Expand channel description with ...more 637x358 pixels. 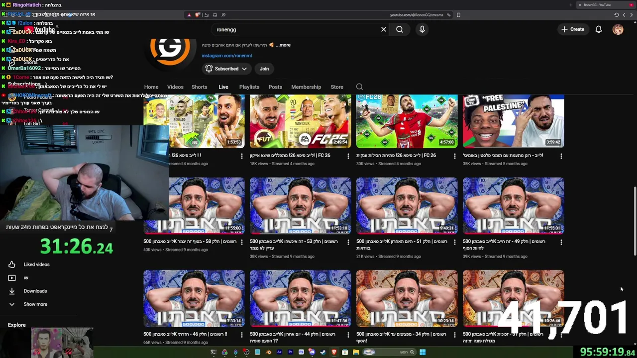(x=283, y=45)
